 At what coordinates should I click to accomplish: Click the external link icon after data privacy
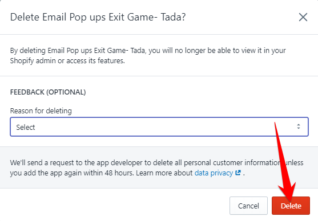pos(238,173)
